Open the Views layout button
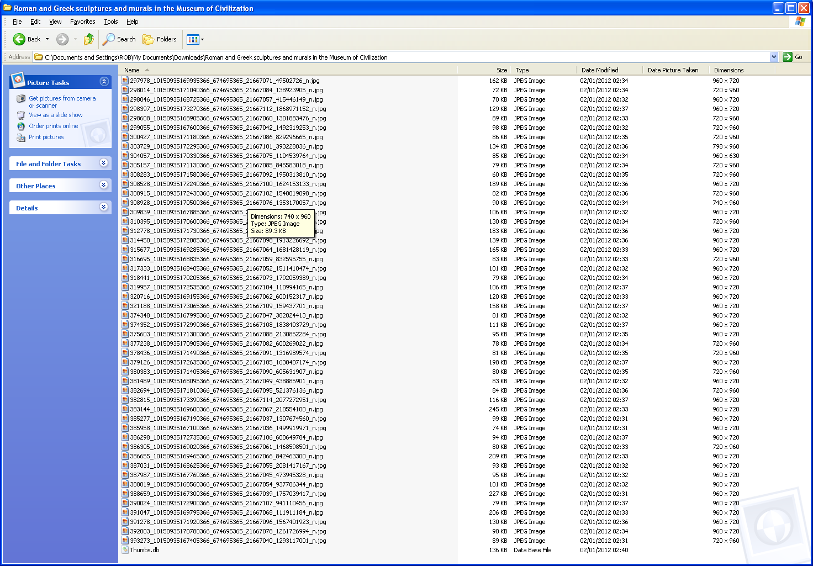Image resolution: width=813 pixels, height=566 pixels. pos(193,39)
